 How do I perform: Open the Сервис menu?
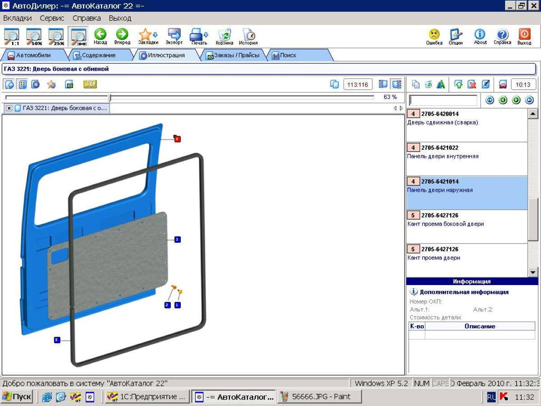pyautogui.click(x=52, y=18)
